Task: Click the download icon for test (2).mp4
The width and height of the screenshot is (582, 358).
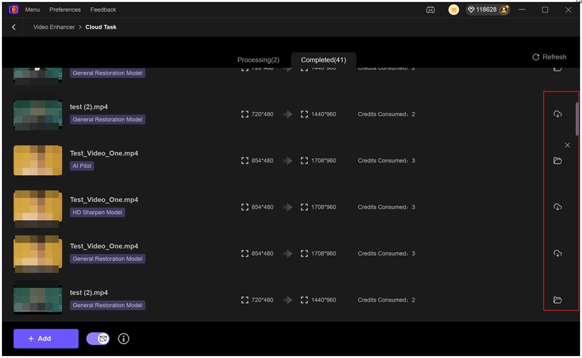Action: click(x=557, y=114)
